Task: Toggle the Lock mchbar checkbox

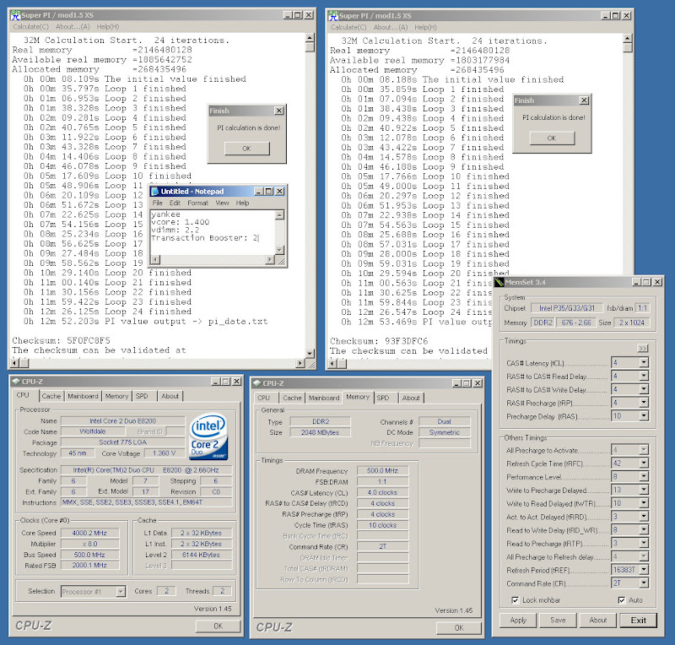Action: (516, 600)
